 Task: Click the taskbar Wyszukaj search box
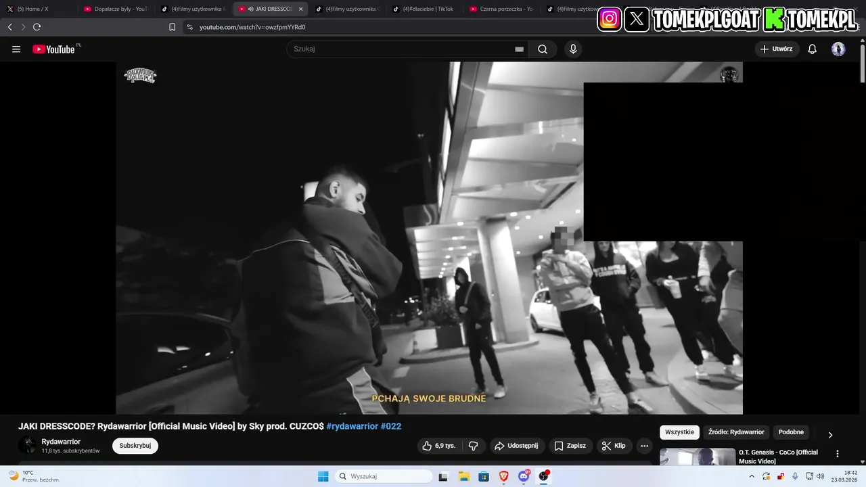pyautogui.click(x=384, y=476)
